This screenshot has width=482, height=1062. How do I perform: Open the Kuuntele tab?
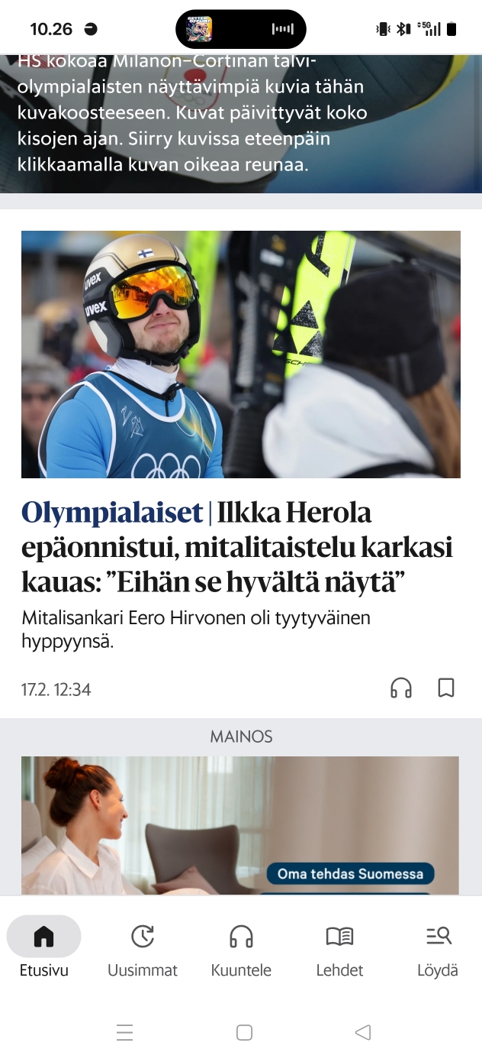pos(241,947)
